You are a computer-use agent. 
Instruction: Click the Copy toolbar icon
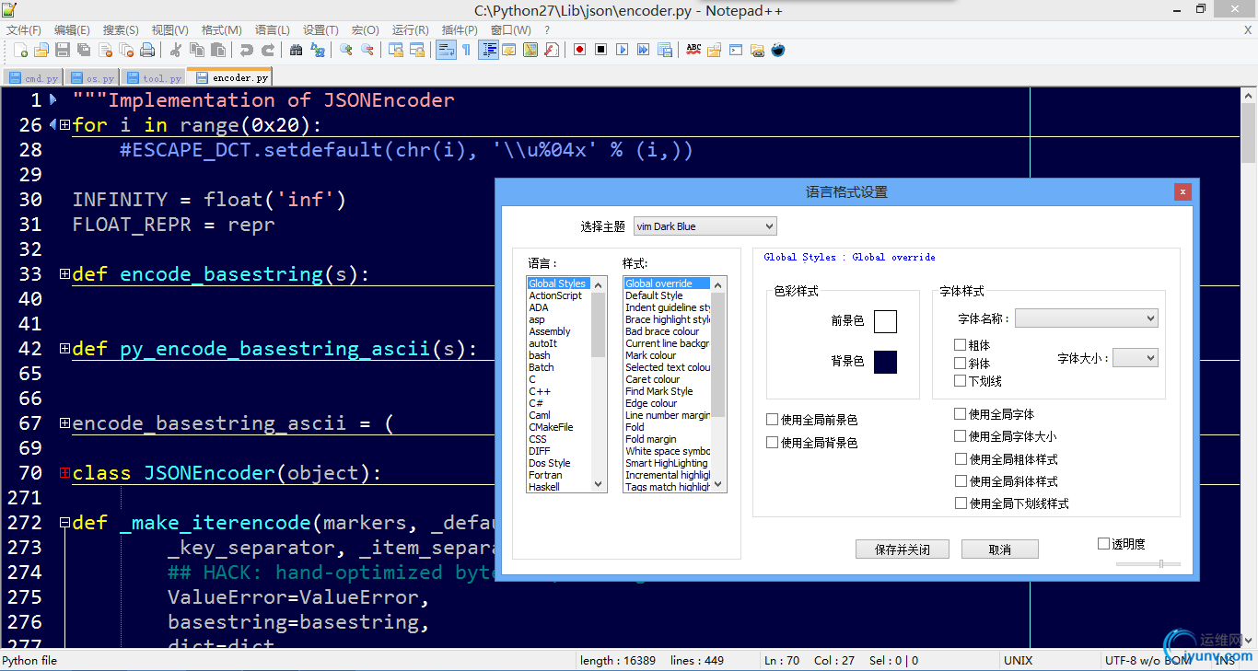[x=197, y=50]
